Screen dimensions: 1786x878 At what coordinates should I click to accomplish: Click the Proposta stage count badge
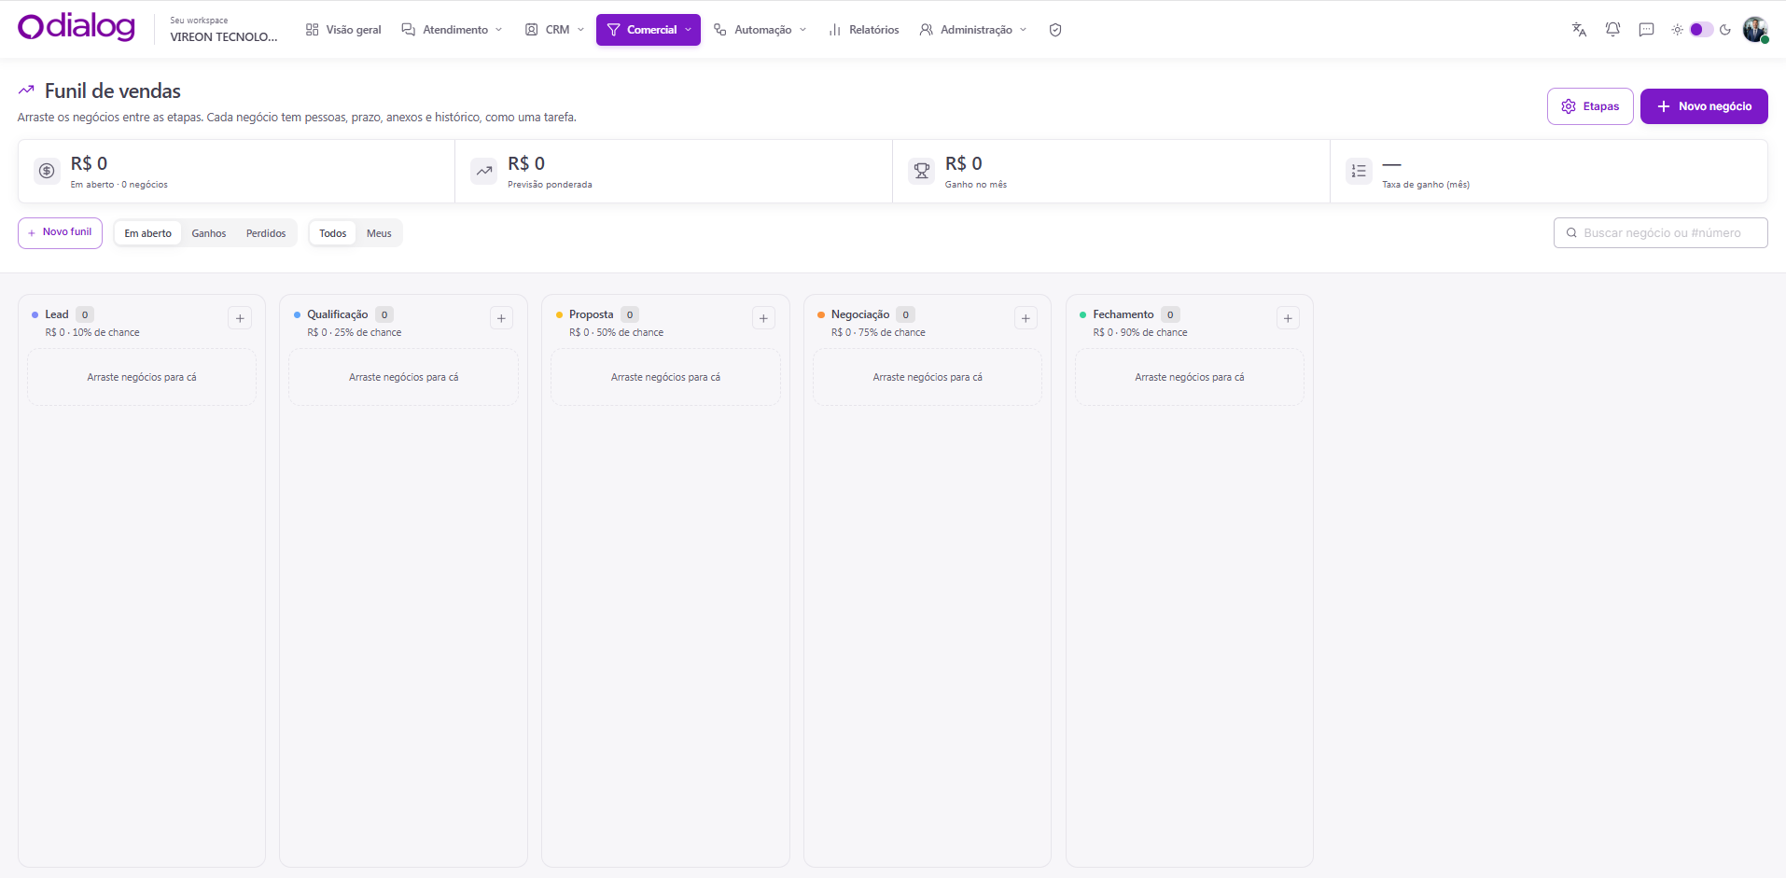click(630, 314)
